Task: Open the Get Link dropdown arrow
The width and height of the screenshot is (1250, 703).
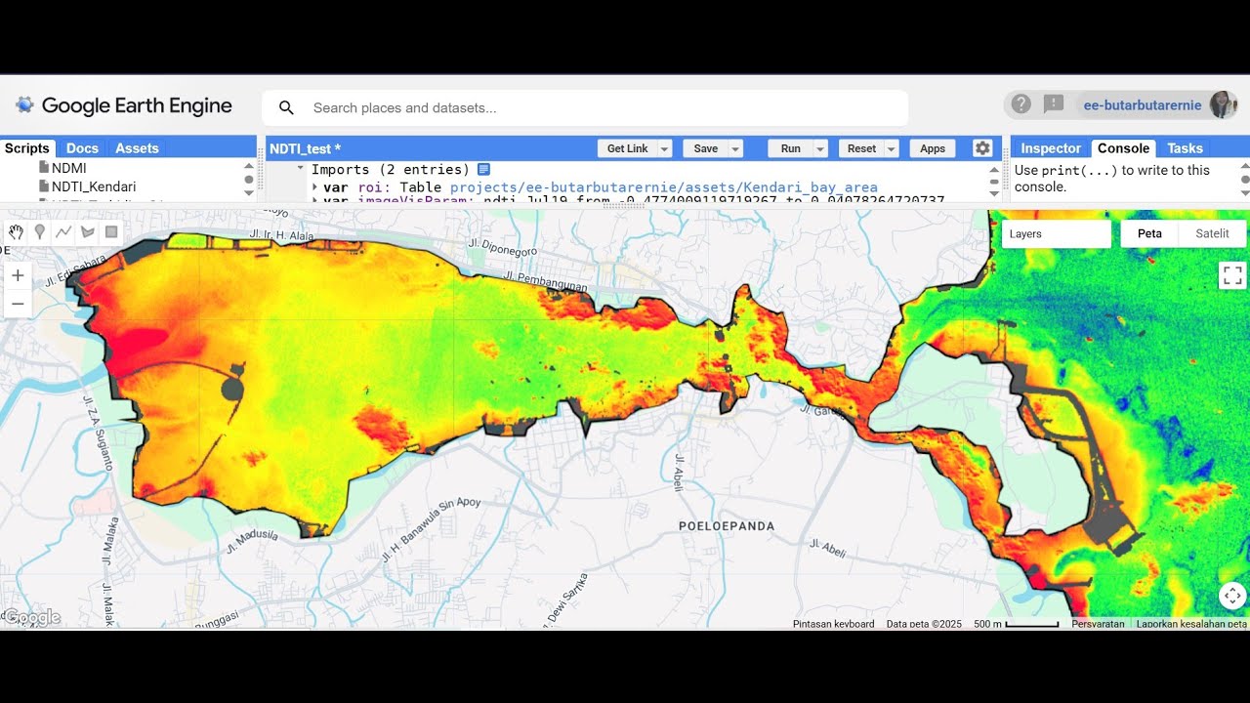Action: click(x=665, y=148)
